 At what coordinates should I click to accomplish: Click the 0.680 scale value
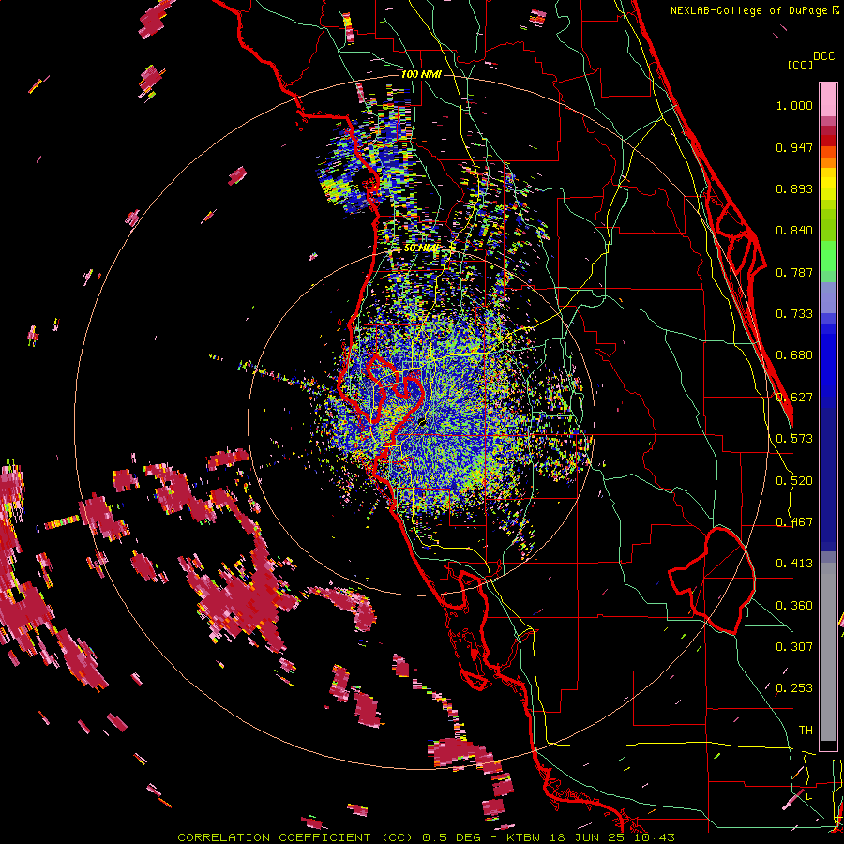click(794, 355)
